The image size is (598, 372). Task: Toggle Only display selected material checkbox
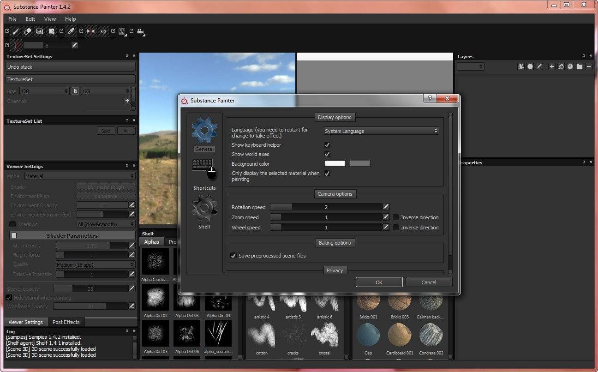click(x=327, y=174)
